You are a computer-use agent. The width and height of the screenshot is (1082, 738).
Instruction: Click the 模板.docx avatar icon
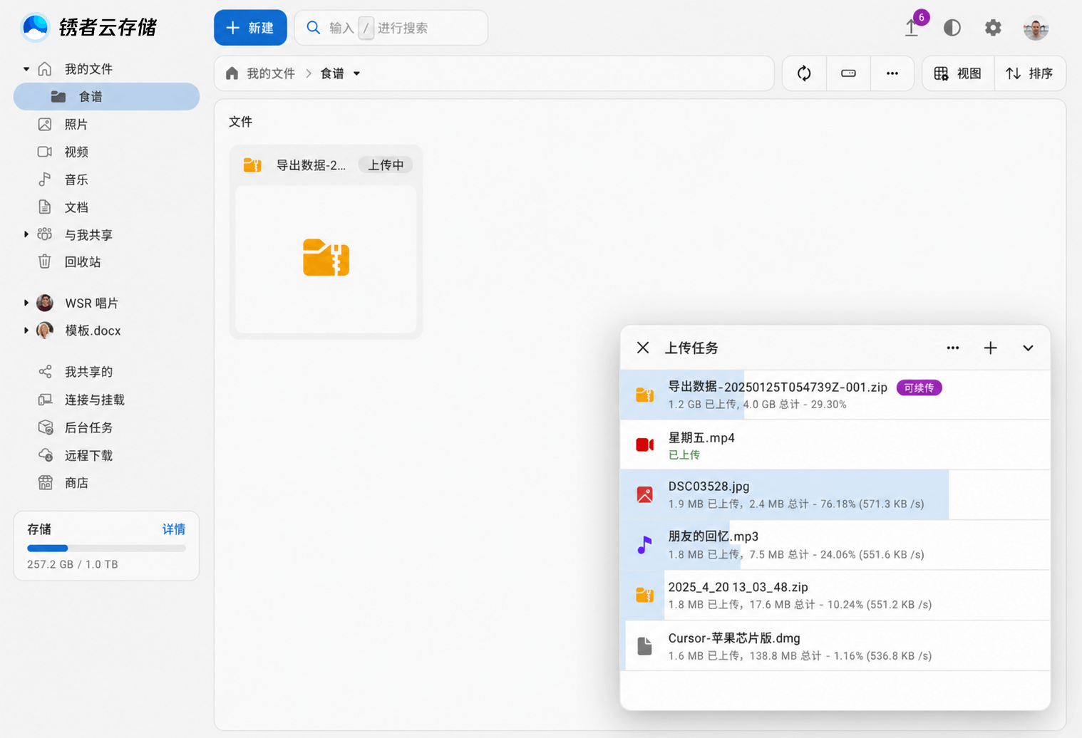[x=45, y=331]
